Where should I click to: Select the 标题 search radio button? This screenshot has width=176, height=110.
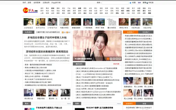coord(131,3)
